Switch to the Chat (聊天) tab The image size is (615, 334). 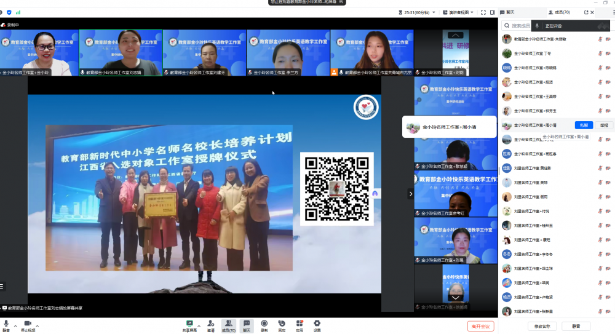[510, 12]
